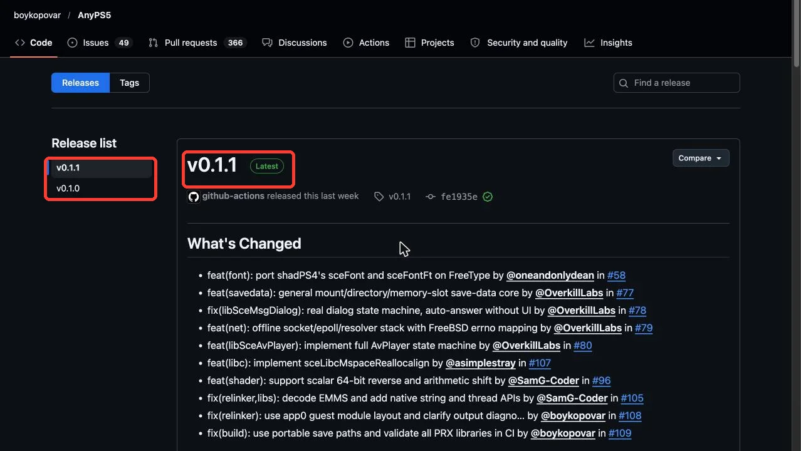Open the github-actions author link

tap(233, 196)
